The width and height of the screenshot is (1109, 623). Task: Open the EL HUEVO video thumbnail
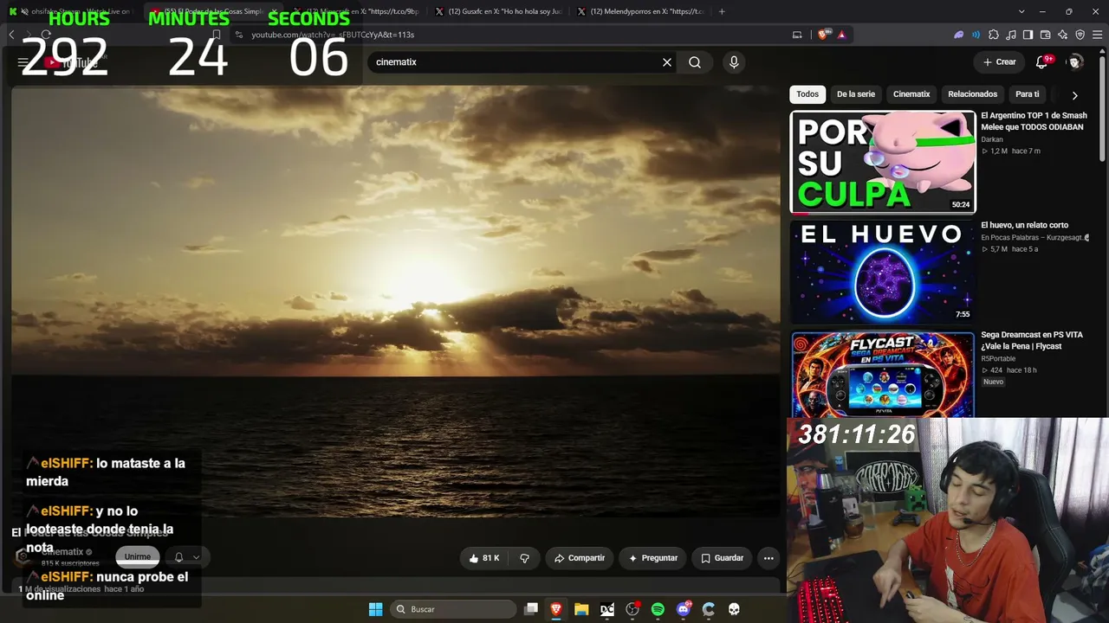(883, 272)
